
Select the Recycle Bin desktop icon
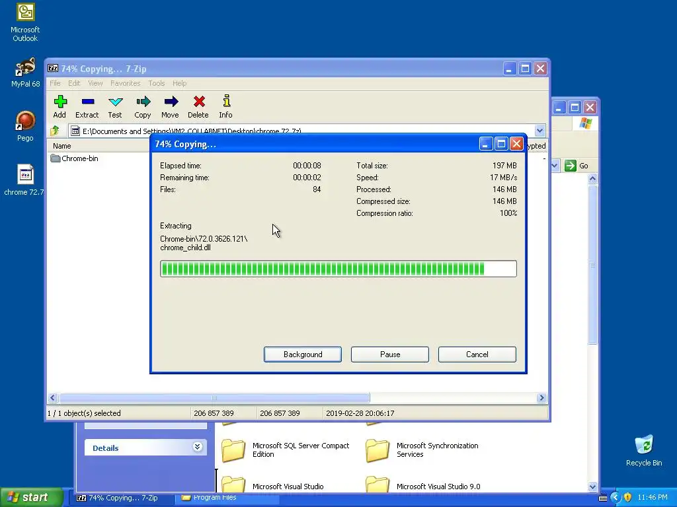pos(644,450)
